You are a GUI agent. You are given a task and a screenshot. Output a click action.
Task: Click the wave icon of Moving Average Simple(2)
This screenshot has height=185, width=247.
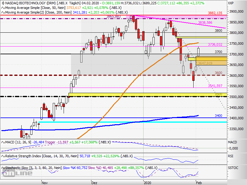click(3, 12)
